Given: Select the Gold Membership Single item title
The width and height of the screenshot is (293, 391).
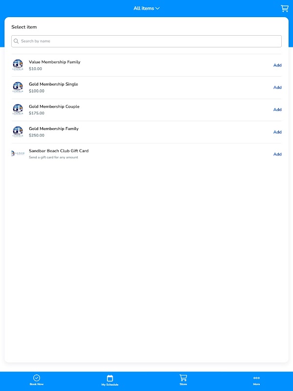Looking at the screenshot, I should click(53, 84).
